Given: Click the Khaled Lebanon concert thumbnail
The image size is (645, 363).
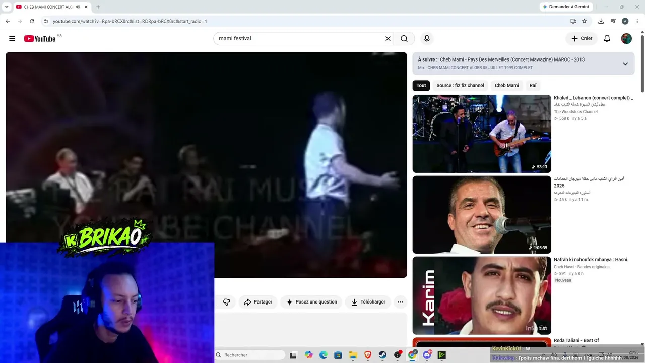Looking at the screenshot, I should (482, 134).
